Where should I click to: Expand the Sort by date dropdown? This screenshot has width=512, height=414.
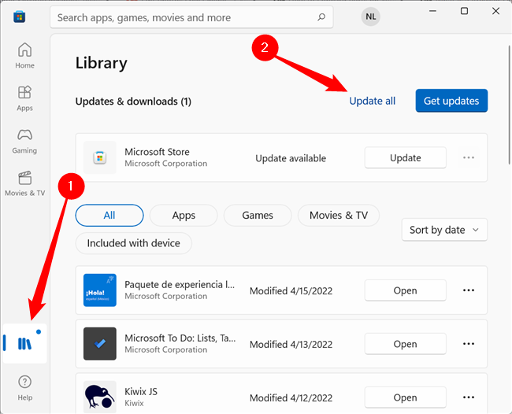(444, 230)
